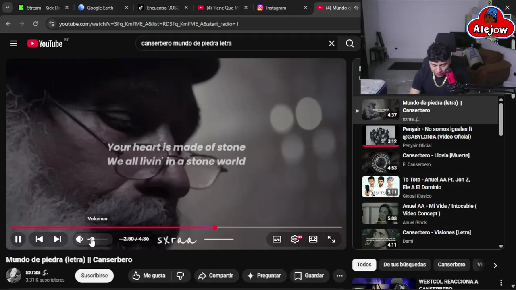The width and height of the screenshot is (516, 290).
Task: Share video with Compartir
Action: point(216,275)
